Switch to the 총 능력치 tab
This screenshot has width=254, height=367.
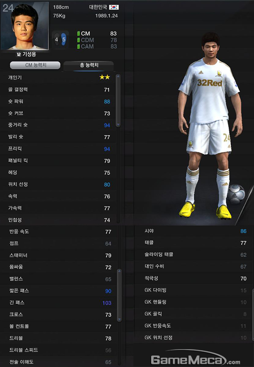tap(88, 65)
